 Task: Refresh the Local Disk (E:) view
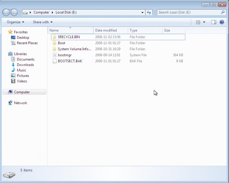click(149, 13)
